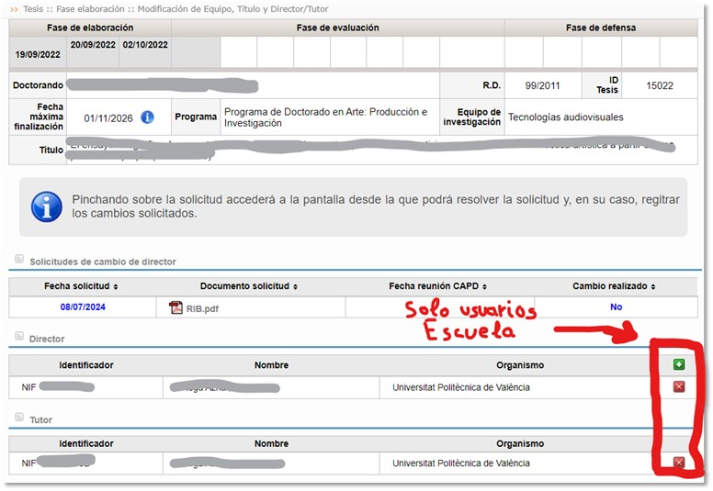Remove the tutor with the red X icon
Viewport: 713px width, 491px height.
[x=679, y=463]
